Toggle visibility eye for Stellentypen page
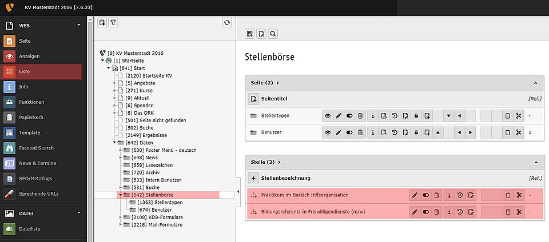This screenshot has height=242, width=549. tap(328, 116)
